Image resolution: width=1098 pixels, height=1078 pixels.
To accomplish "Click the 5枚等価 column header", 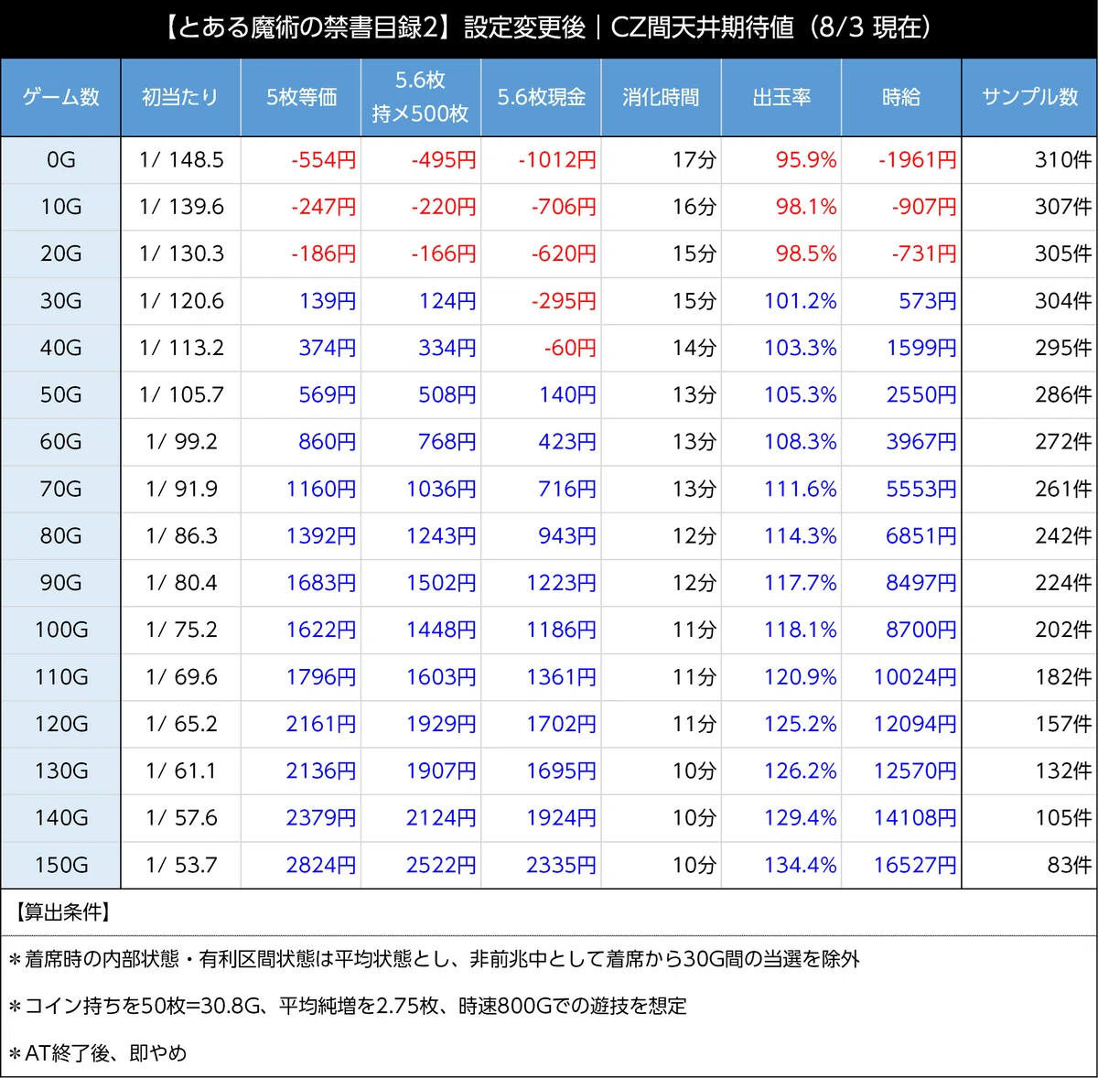I will [x=301, y=97].
